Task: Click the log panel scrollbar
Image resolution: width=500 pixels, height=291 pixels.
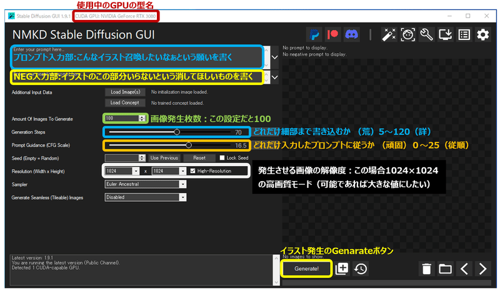Action: click(x=276, y=270)
